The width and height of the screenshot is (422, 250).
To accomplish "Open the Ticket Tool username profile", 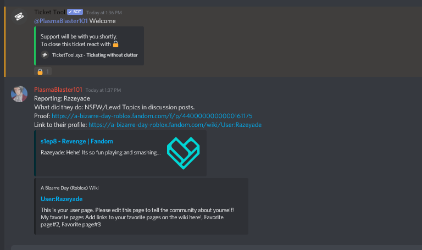I will point(49,12).
